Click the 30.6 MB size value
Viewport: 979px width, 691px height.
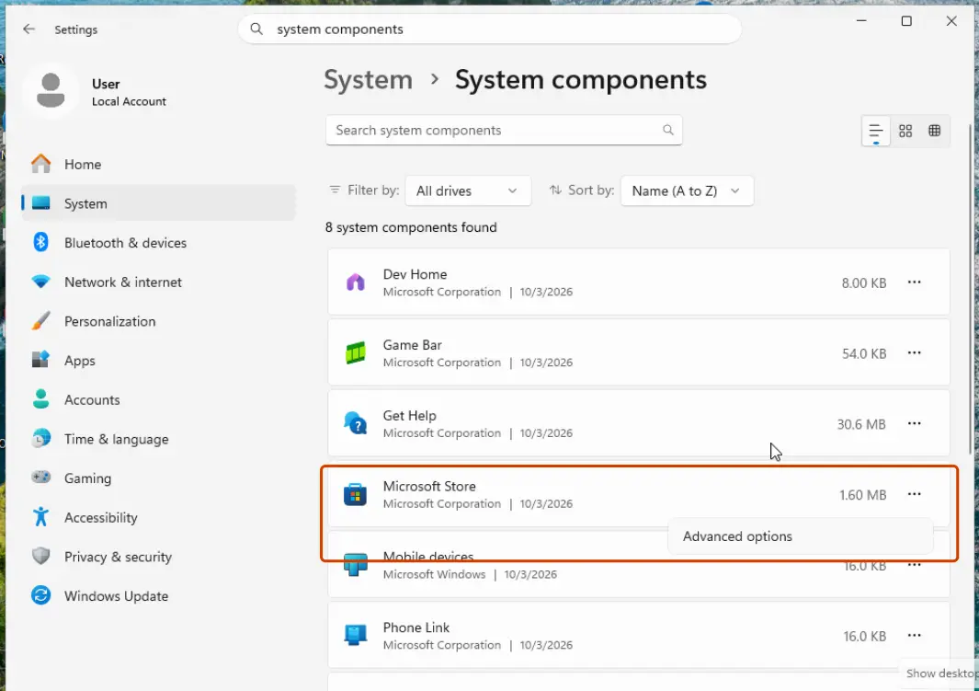861,424
